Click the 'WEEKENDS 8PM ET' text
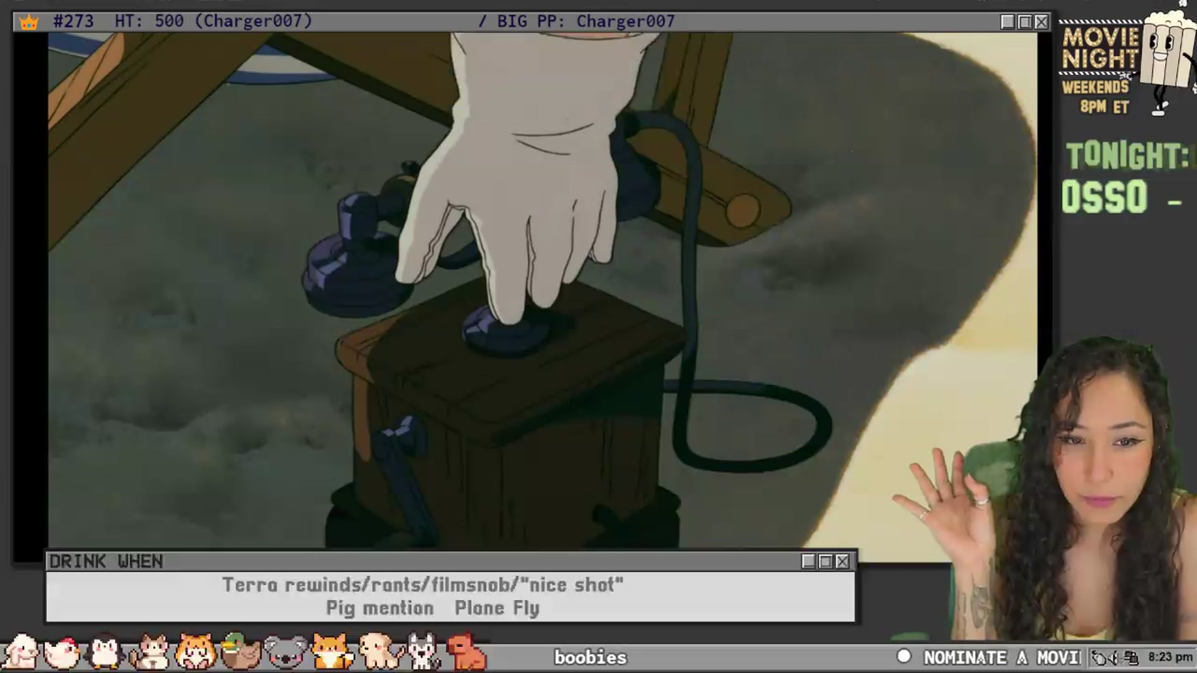 point(1096,97)
